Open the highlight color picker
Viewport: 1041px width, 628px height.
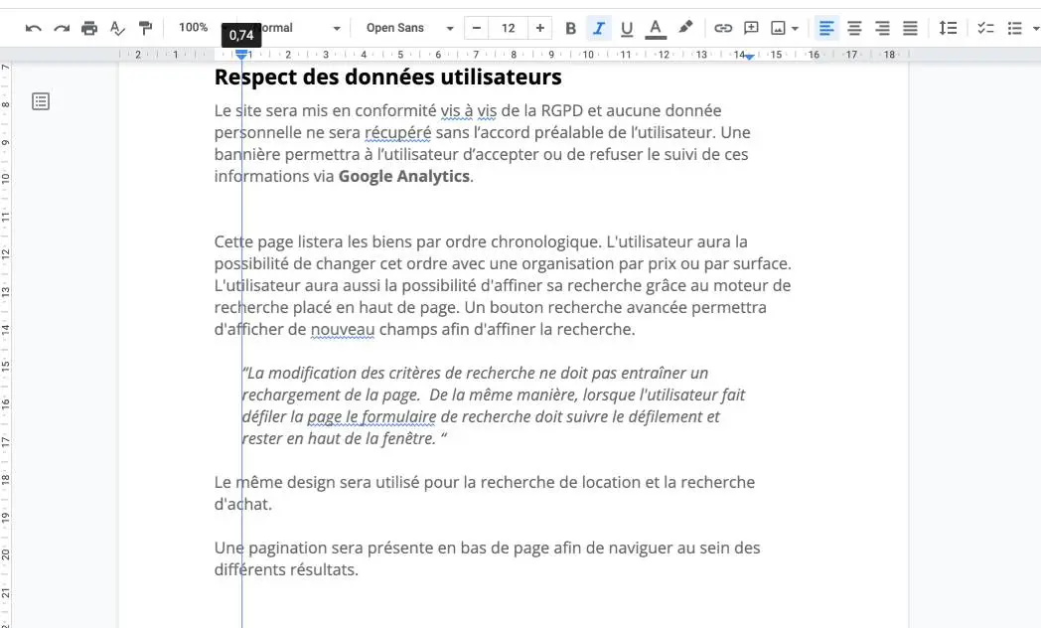pos(684,28)
